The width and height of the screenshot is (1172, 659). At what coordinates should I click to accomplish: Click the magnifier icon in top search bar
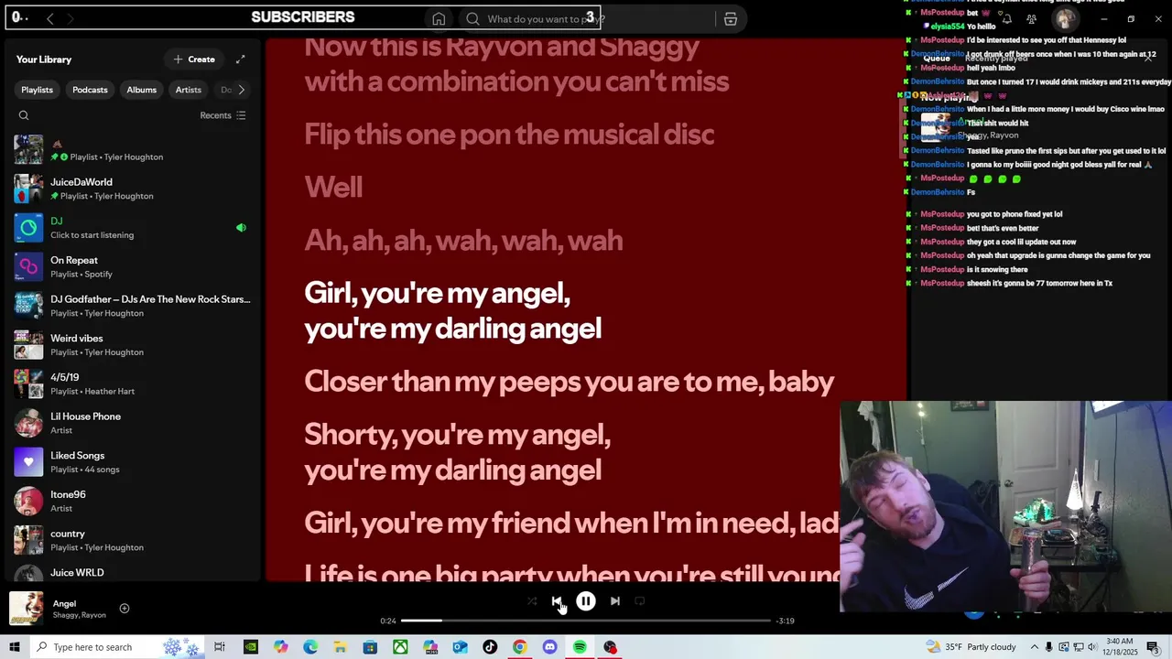(472, 19)
